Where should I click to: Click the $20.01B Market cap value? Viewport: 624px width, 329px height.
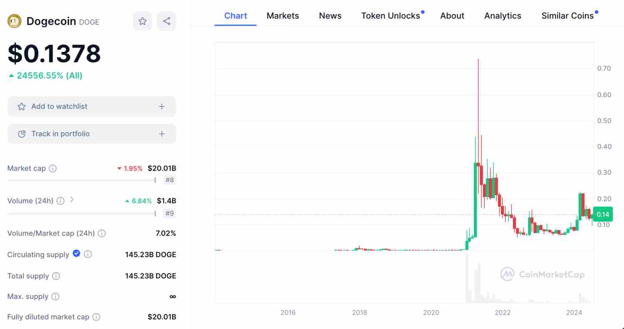coord(162,168)
